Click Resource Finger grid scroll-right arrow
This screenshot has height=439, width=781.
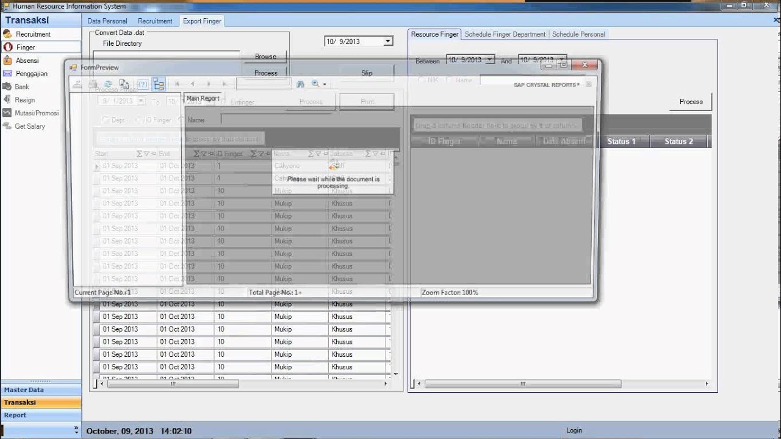click(707, 384)
